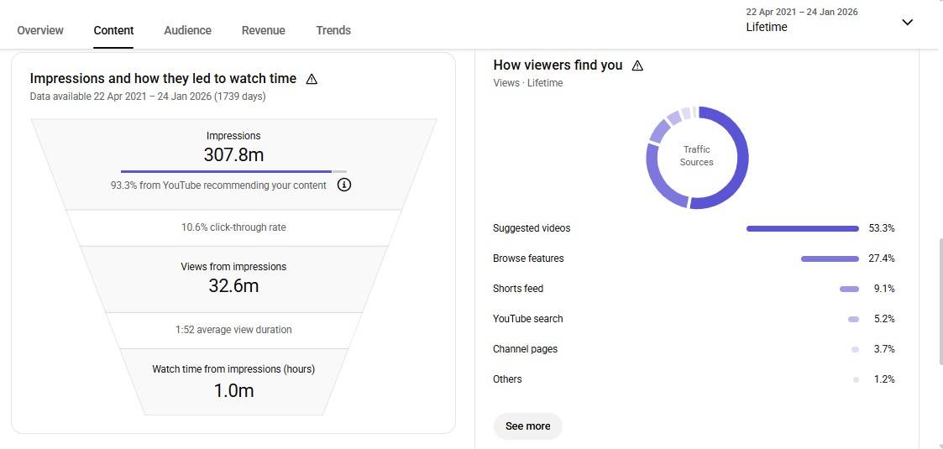
Task: Click the Suggested videos traffic source
Action: [532, 228]
